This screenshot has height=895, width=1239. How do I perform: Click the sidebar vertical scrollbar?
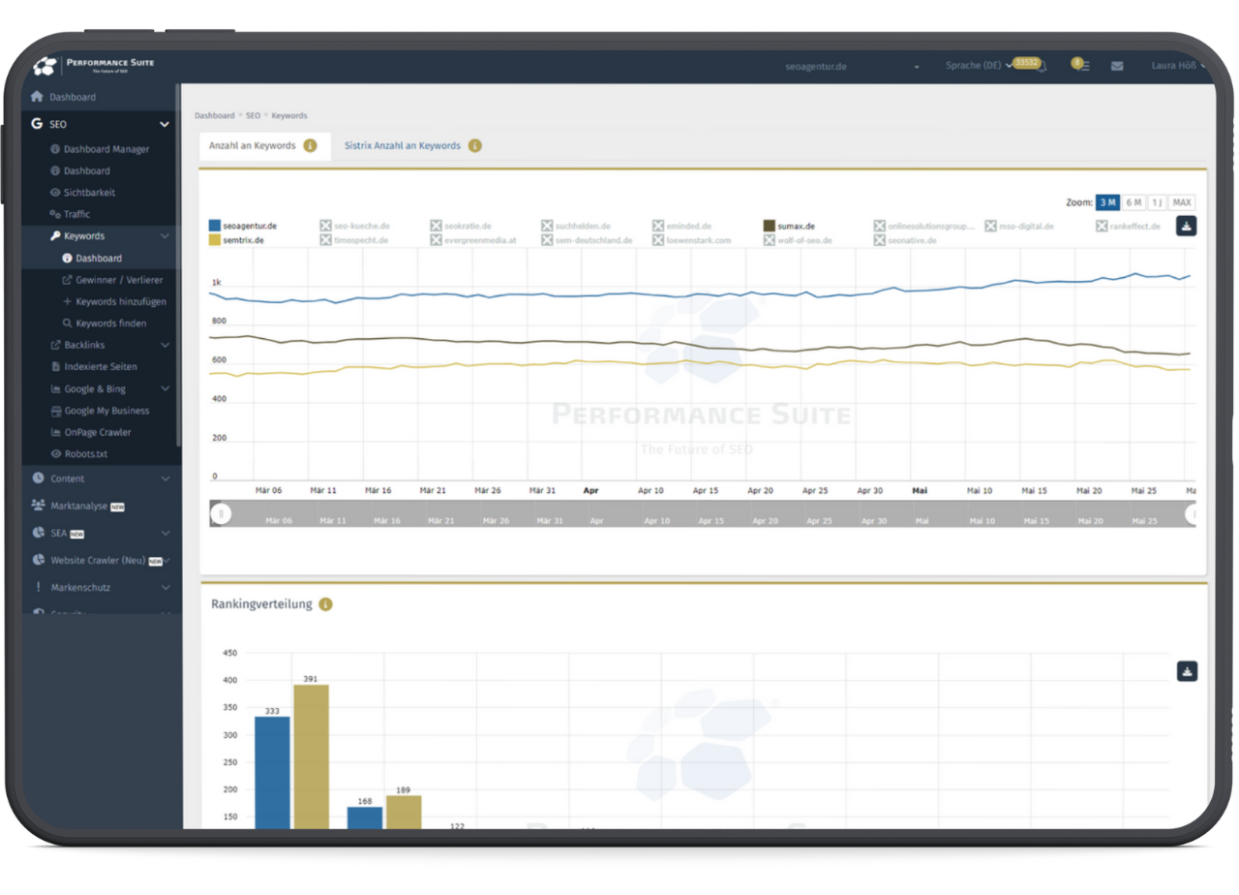click(x=178, y=263)
